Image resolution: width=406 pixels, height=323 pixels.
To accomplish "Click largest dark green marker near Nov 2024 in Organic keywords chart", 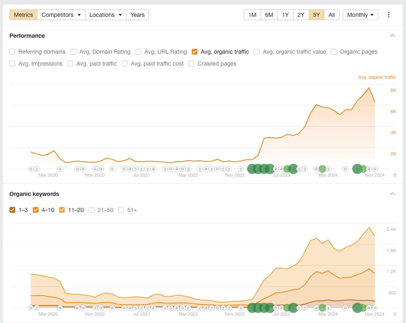I will pos(357,308).
